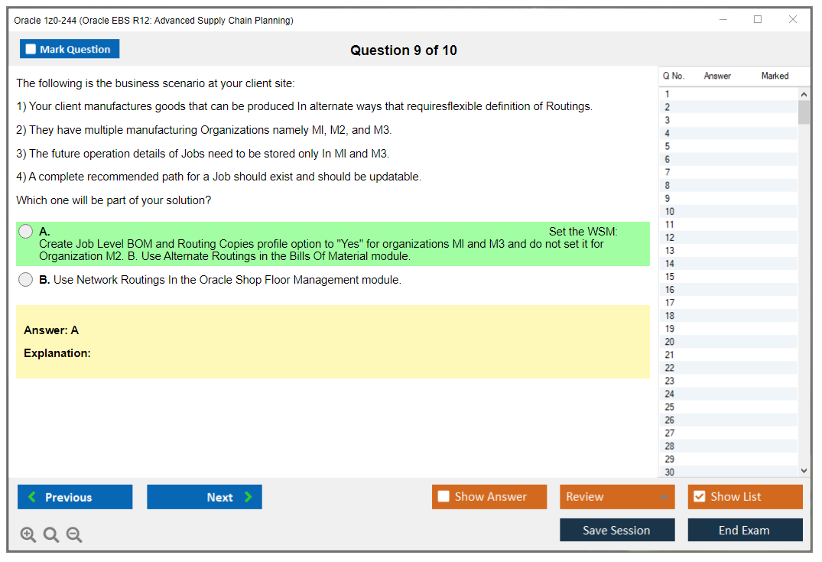822x562 pixels.
Task: Go to the Previous question
Action: pyautogui.click(x=75, y=497)
